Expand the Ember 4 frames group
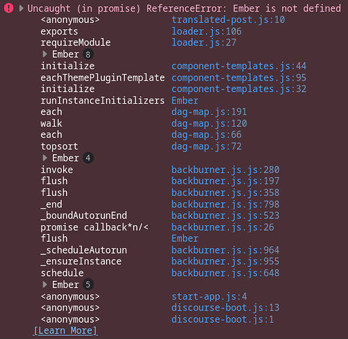 coord(45,158)
